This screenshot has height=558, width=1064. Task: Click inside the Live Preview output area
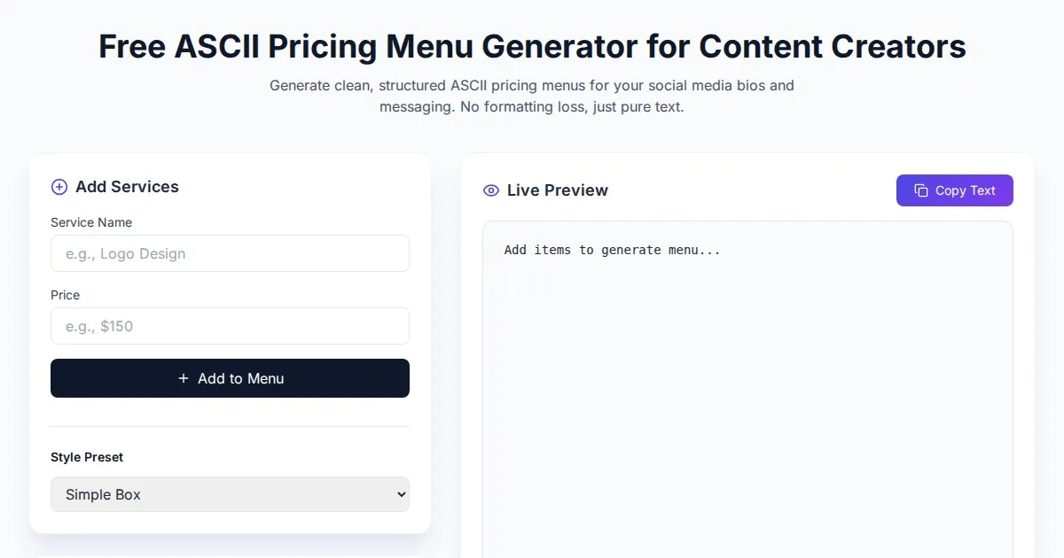pyautogui.click(x=747, y=399)
